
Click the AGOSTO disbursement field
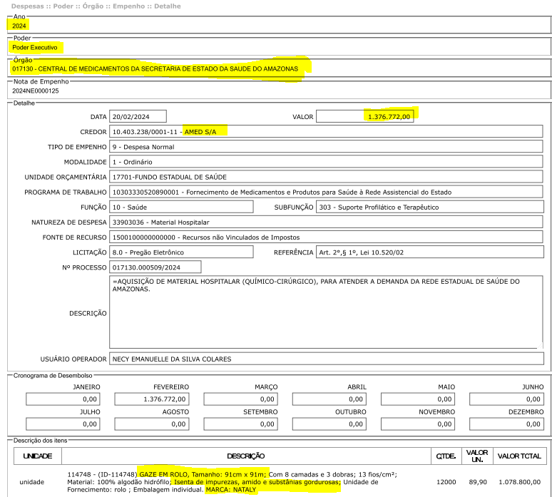[x=152, y=424]
